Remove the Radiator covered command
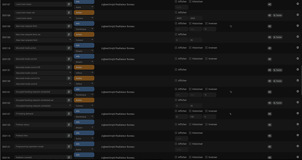 pos(298,157)
